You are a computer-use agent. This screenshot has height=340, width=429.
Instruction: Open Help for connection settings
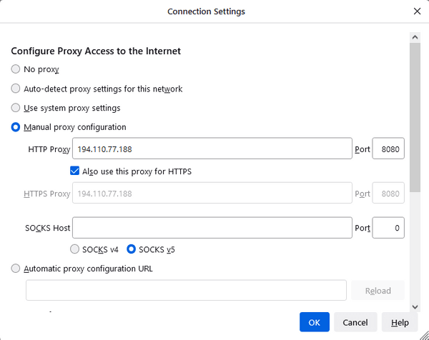click(400, 322)
